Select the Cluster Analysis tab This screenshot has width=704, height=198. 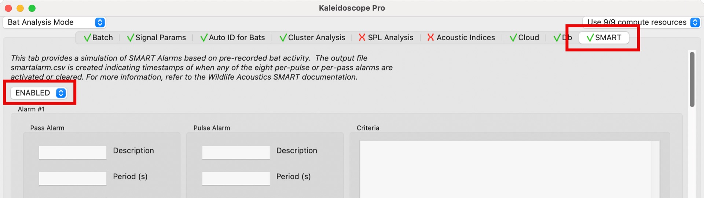tap(312, 38)
